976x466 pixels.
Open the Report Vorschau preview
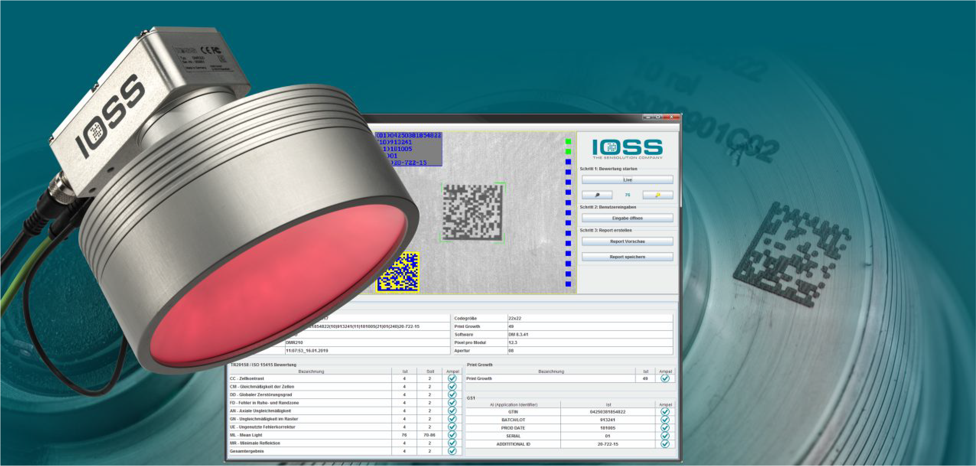tap(627, 241)
